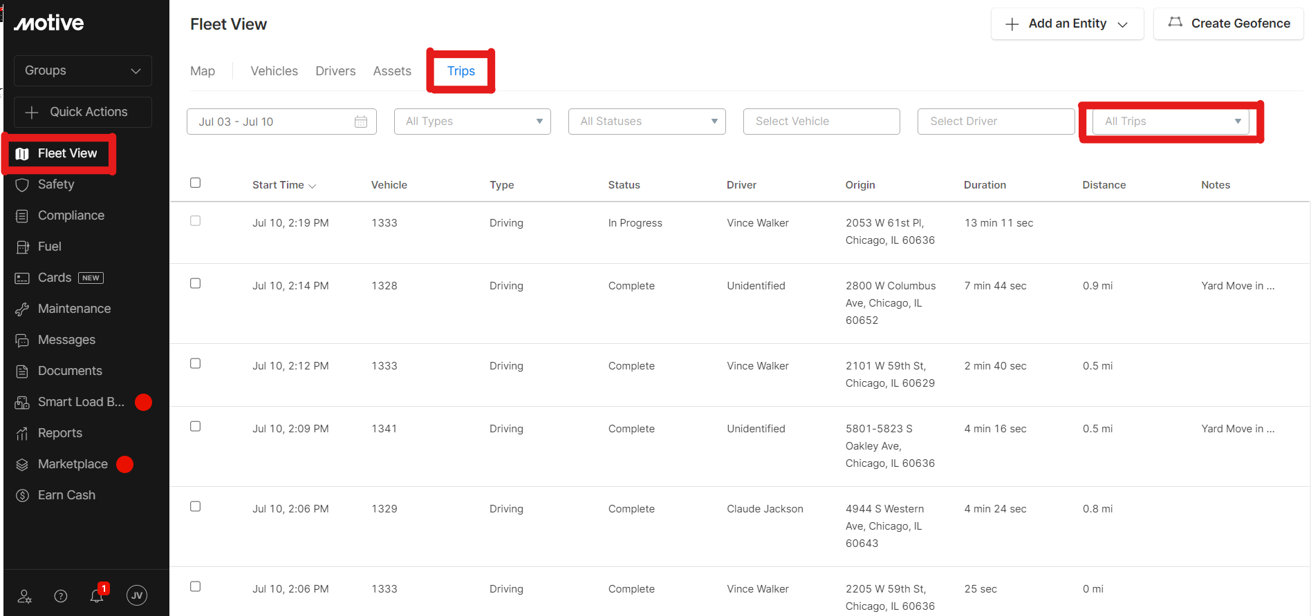Click the Status column header
Image resolution: width=1311 pixels, height=616 pixels.
click(x=624, y=185)
